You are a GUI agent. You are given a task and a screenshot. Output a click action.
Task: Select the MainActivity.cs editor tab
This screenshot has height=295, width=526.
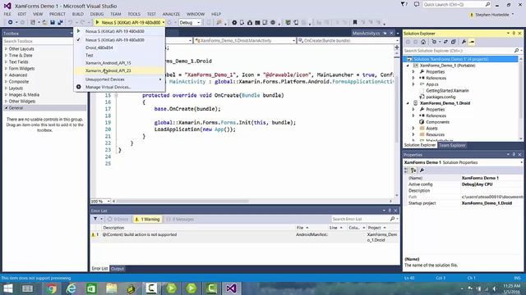366,34
